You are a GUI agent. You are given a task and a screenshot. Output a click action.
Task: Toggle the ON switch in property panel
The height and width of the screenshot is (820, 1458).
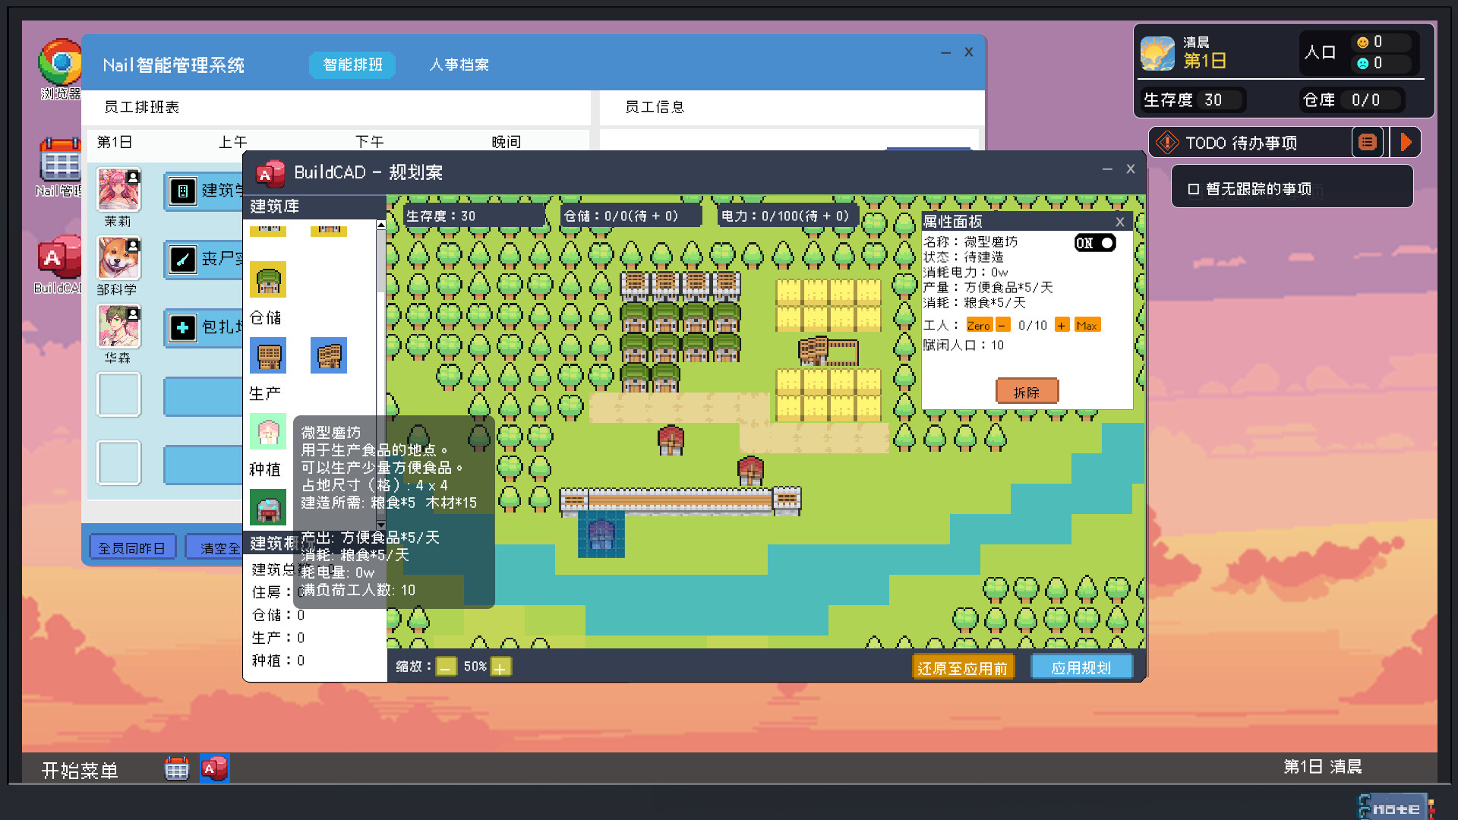tap(1094, 243)
